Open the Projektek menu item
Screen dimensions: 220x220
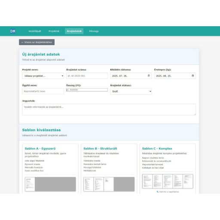pyautogui.click(x=54, y=31)
